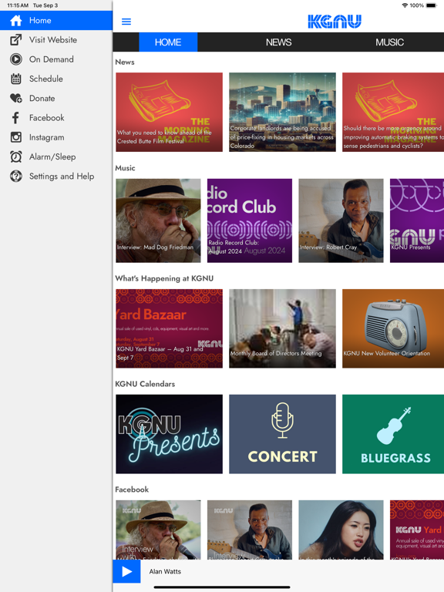Choose Schedule text in sidebar
Viewport: 444px width, 592px height.
pos(46,79)
